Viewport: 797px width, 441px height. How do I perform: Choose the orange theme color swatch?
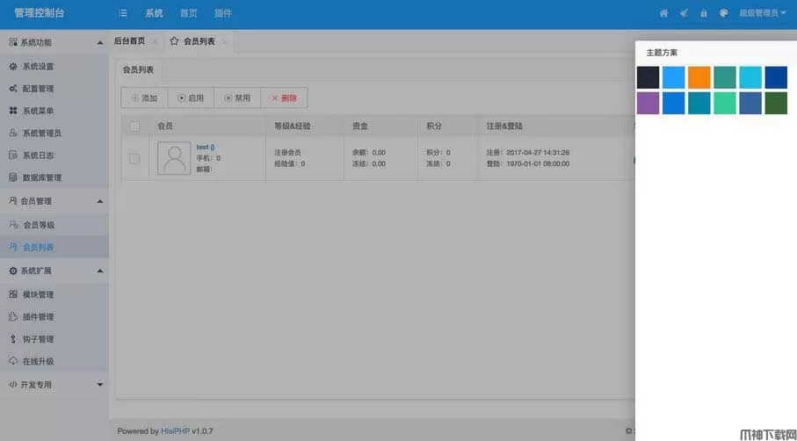(x=699, y=77)
